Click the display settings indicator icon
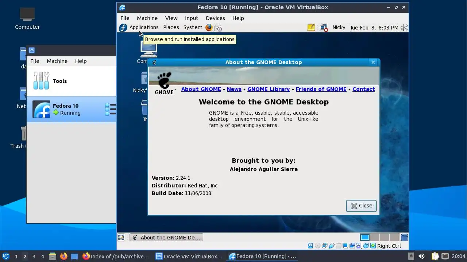 click(x=346, y=246)
